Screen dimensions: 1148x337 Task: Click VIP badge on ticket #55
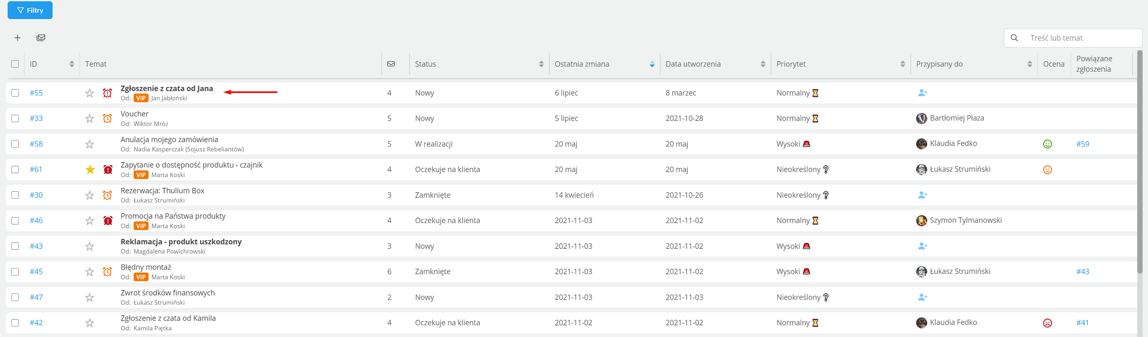point(141,98)
